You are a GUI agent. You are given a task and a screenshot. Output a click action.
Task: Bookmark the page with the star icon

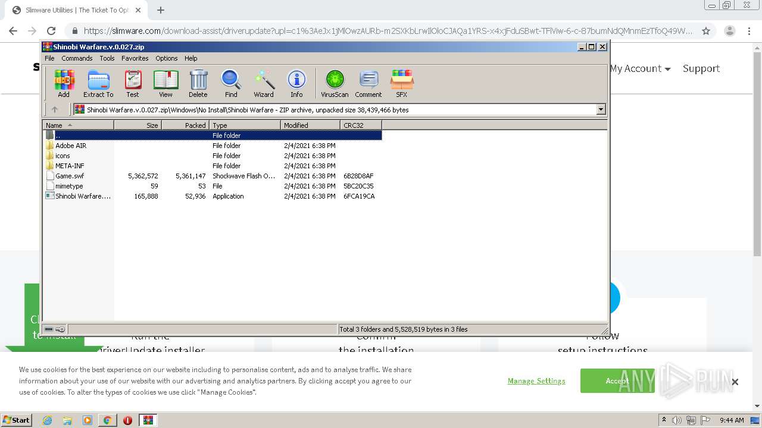coord(706,31)
